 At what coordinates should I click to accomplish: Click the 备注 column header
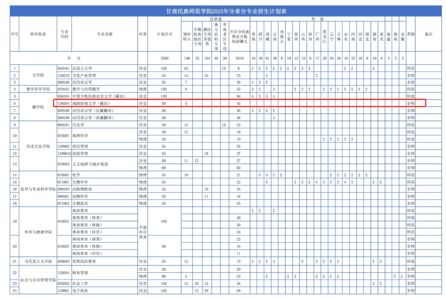coord(429,34)
